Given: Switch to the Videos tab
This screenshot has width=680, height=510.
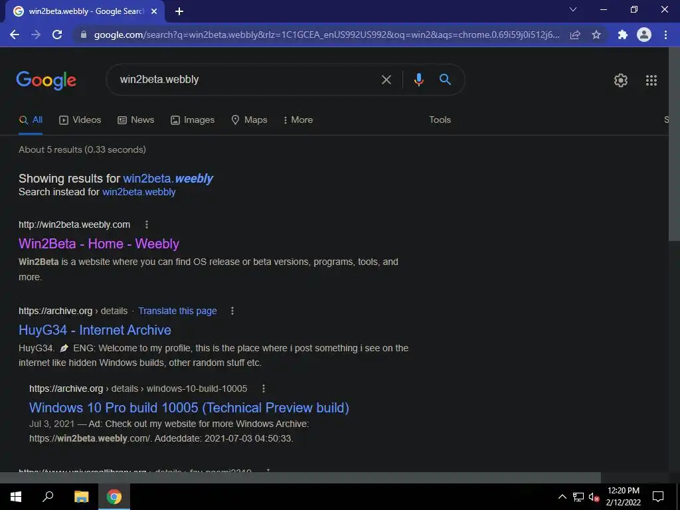Looking at the screenshot, I should (80, 120).
